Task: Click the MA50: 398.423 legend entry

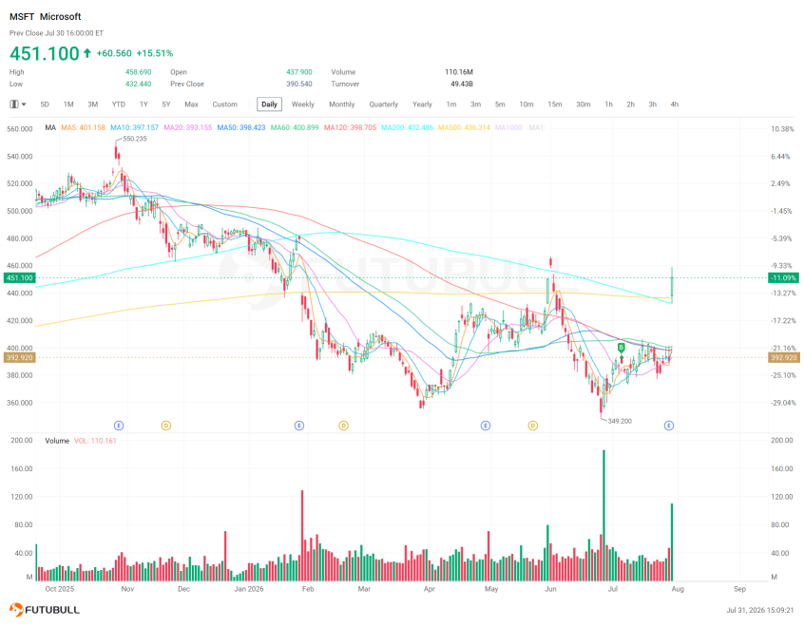Action: (x=241, y=127)
